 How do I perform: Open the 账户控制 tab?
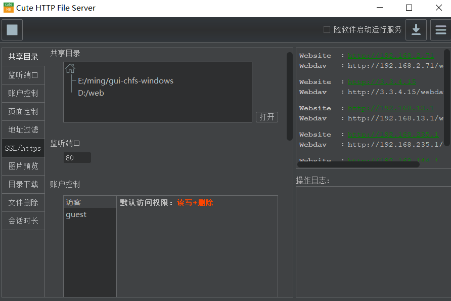[x=23, y=93]
